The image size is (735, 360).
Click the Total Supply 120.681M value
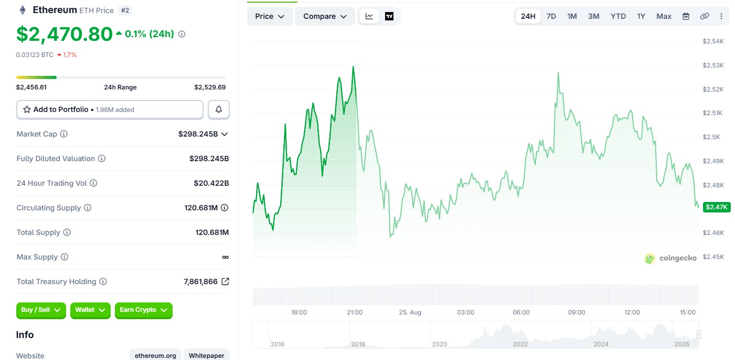pos(212,232)
